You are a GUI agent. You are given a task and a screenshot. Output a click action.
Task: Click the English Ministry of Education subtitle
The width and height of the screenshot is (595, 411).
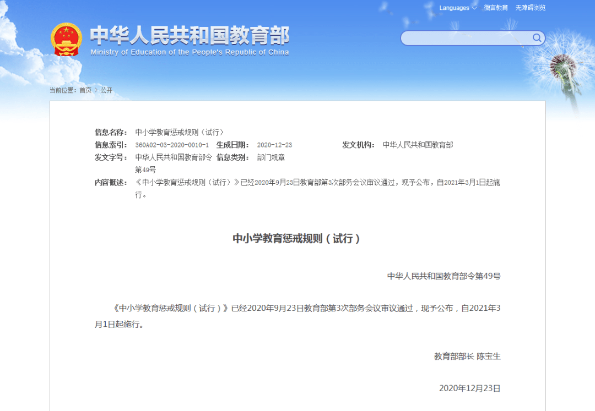coord(190,53)
